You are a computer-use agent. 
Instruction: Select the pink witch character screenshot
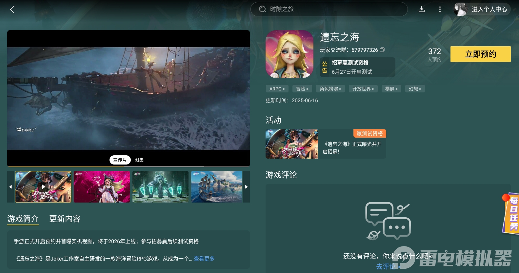coord(102,187)
